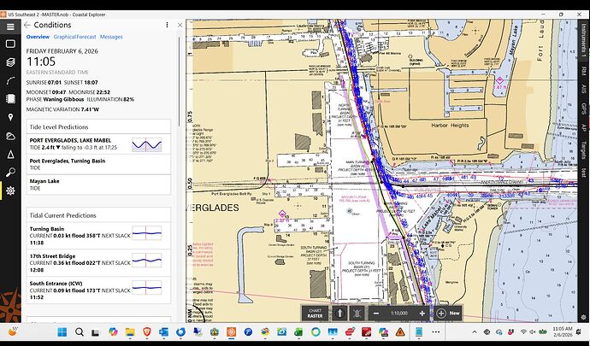This screenshot has height=346, width=590.
Task: Open the logbook icon in sidebar
Action: [x=9, y=98]
